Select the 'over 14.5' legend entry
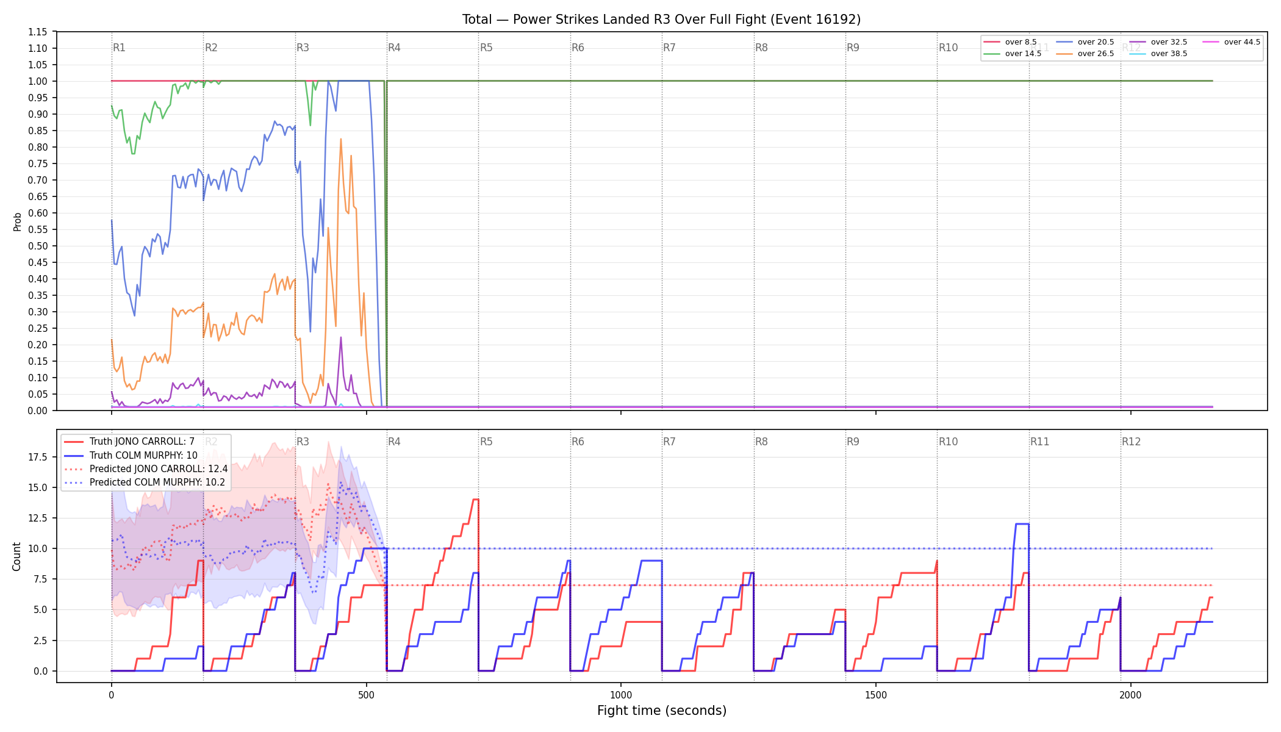The height and width of the screenshot is (732, 1281). point(1013,54)
